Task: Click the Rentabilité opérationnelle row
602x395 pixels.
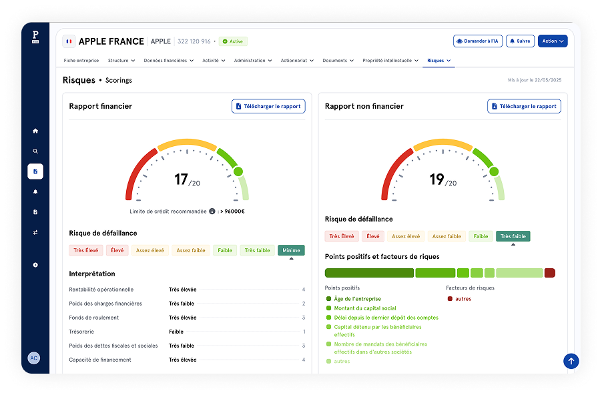Action: pyautogui.click(x=187, y=290)
